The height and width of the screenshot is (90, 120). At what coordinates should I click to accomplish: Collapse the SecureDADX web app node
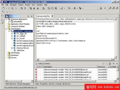click(x=9, y=31)
